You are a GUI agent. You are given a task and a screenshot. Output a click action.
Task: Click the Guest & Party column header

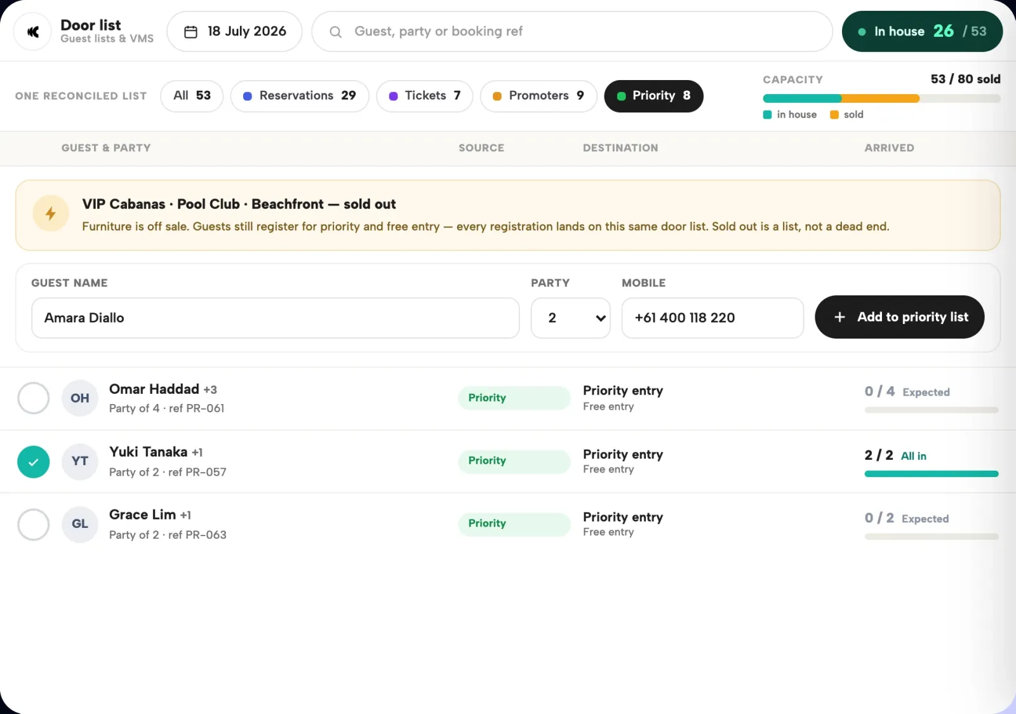click(x=106, y=148)
